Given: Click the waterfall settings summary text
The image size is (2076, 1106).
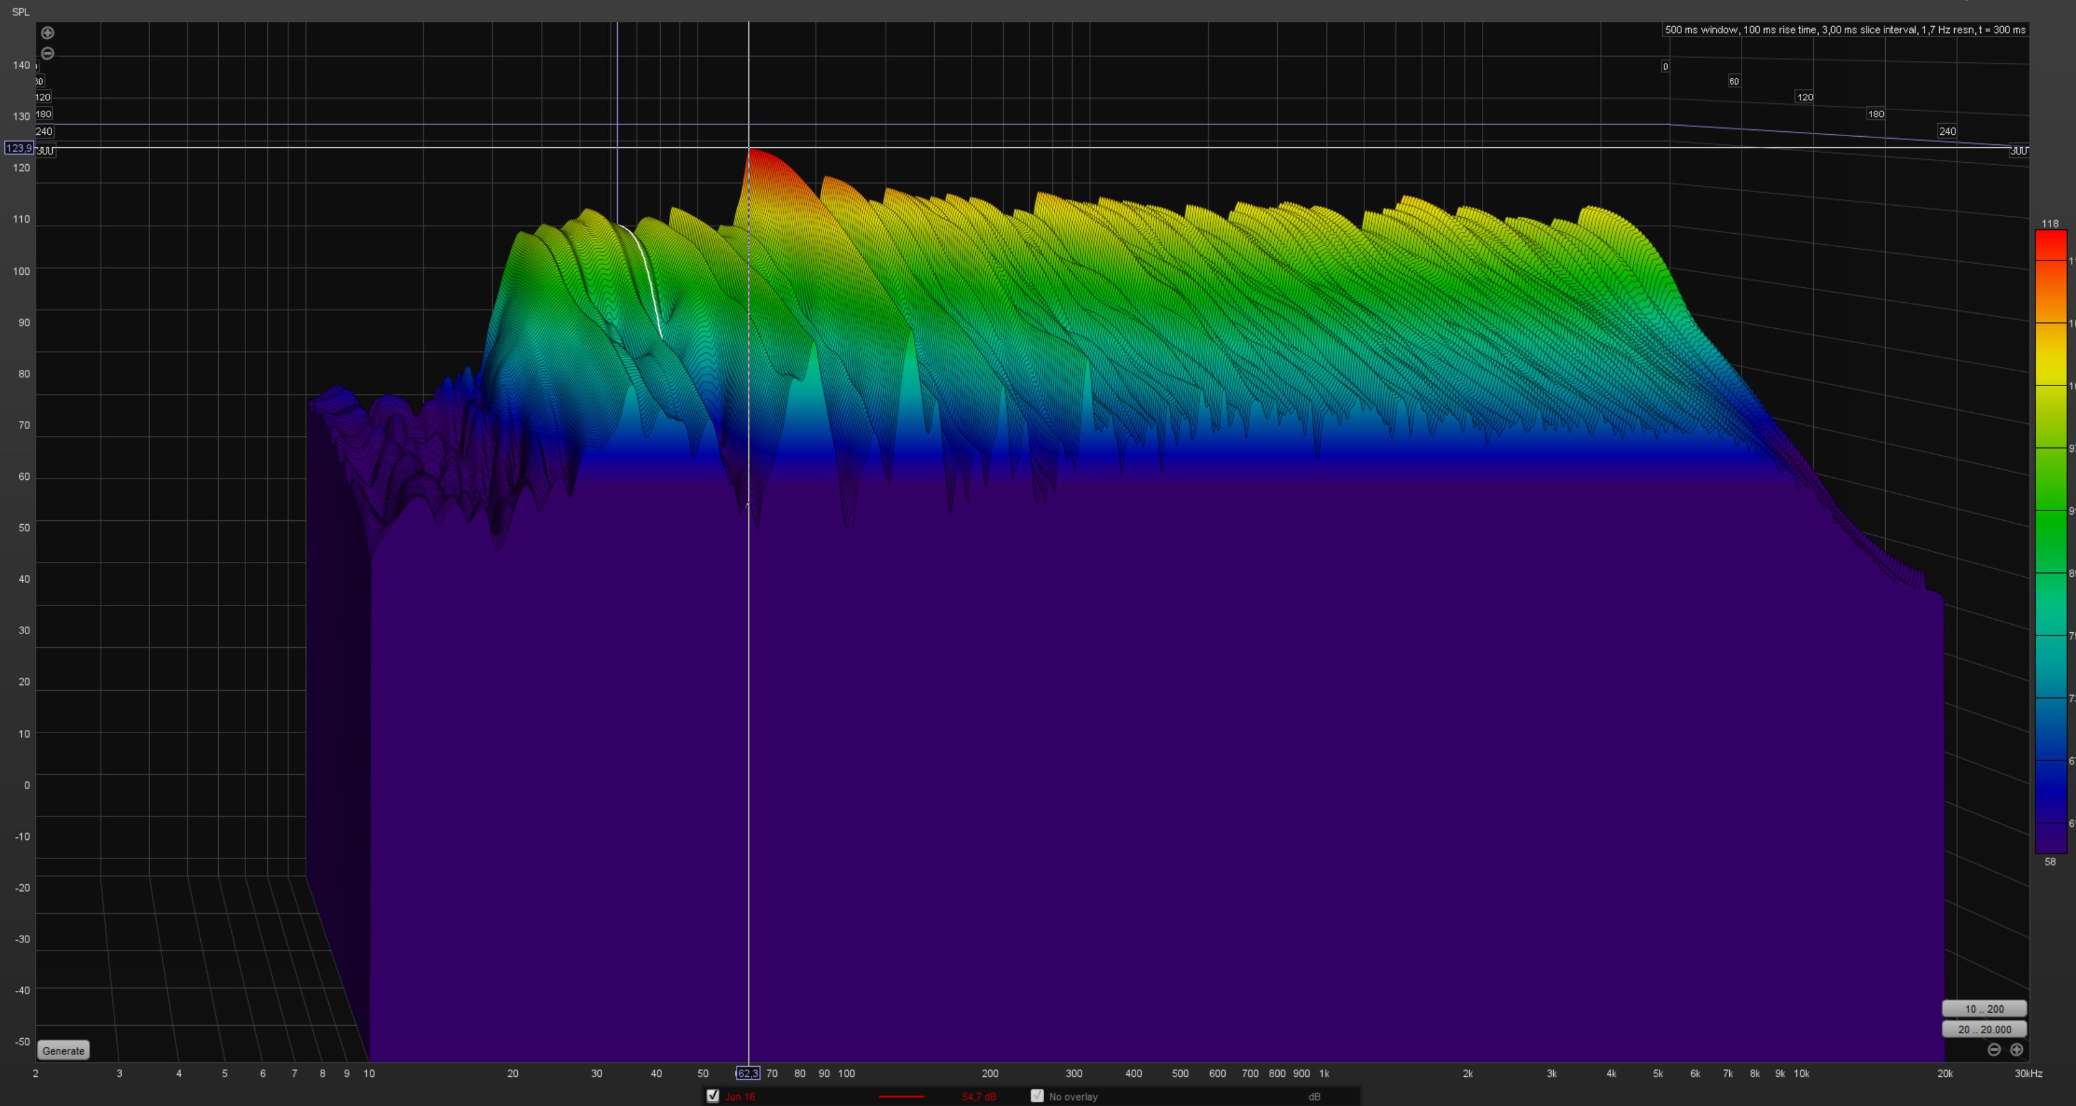Looking at the screenshot, I should 1845,30.
